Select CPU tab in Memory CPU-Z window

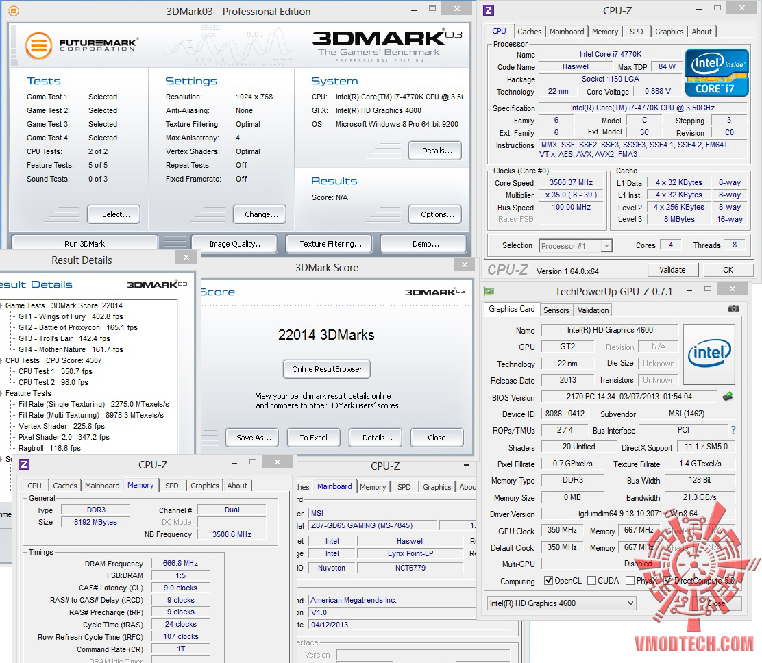pos(34,485)
